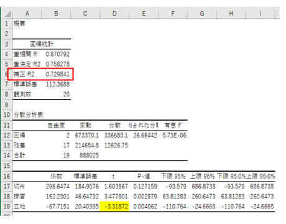Select value 184.9576
The height and width of the screenshot is (224, 286).
click(x=87, y=186)
